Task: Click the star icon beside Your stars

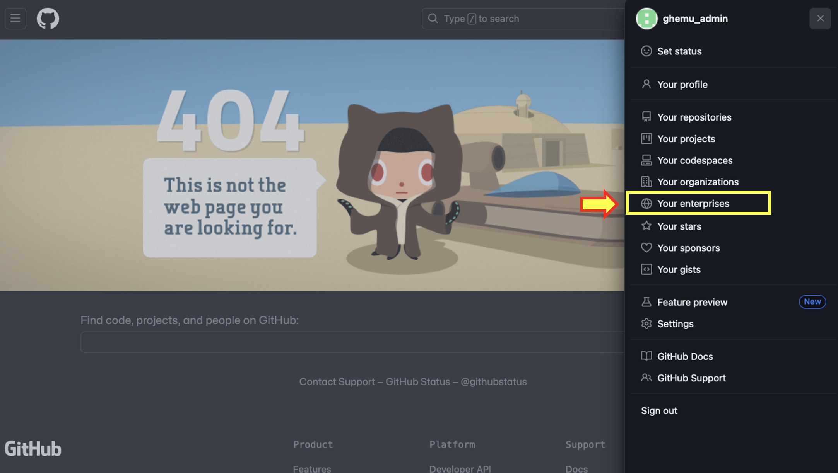Action: click(x=646, y=226)
